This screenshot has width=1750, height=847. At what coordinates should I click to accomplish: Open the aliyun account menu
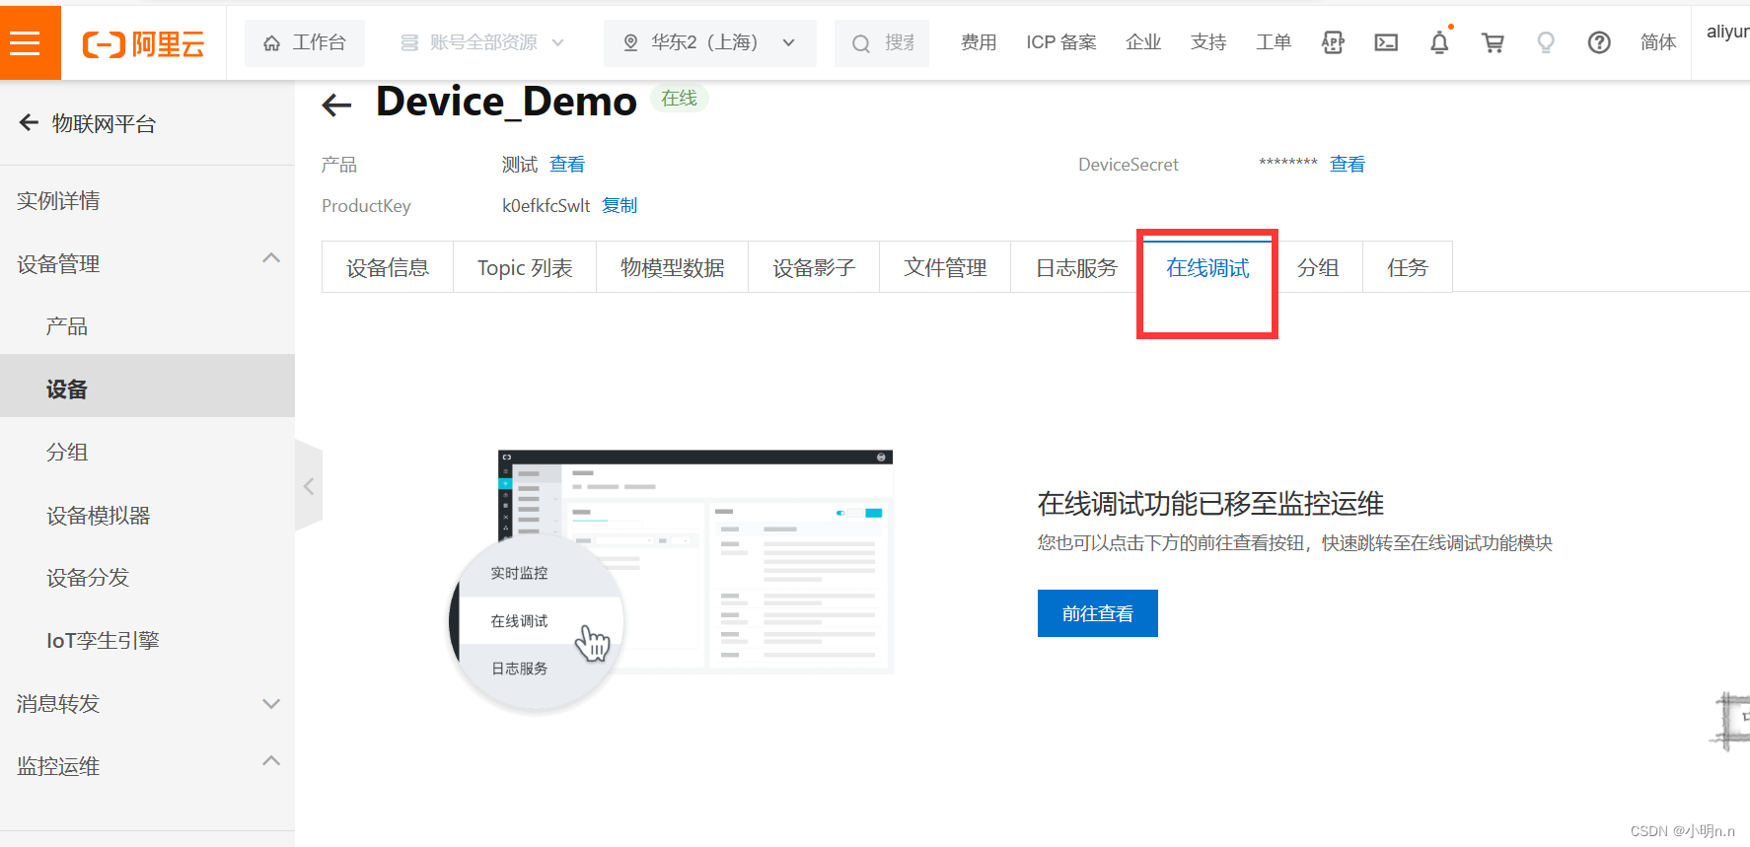point(1727,32)
